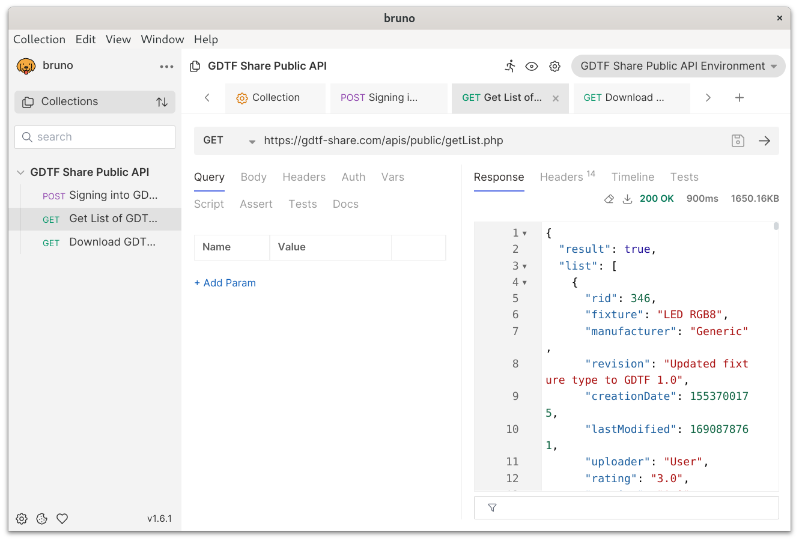The width and height of the screenshot is (799, 541).
Task: Switch to response Headers 14 tab
Action: (567, 177)
